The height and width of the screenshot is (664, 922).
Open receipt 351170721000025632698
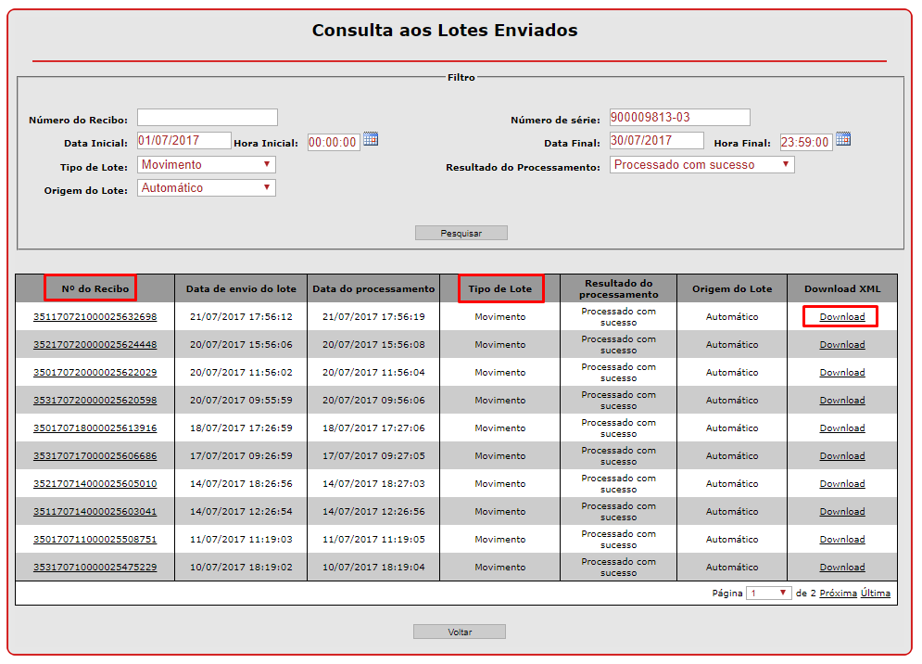pyautogui.click(x=95, y=316)
